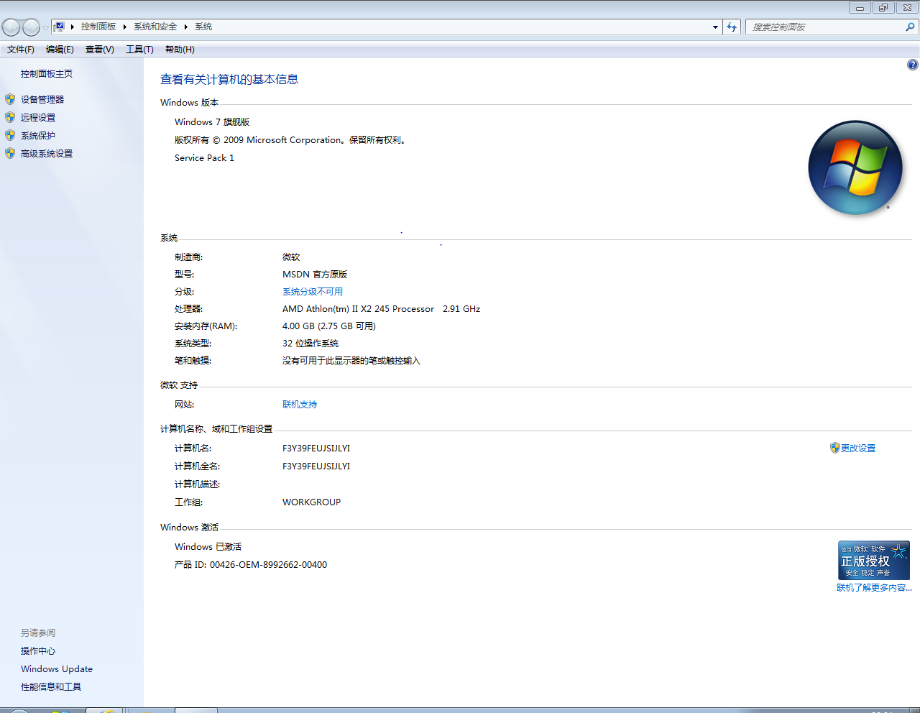
Task: Open 高级系统设置 from sidebar
Action: [x=47, y=154]
